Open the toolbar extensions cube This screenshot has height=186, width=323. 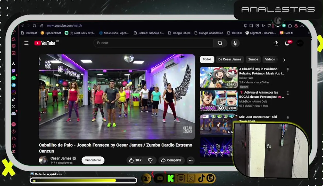tap(290, 26)
